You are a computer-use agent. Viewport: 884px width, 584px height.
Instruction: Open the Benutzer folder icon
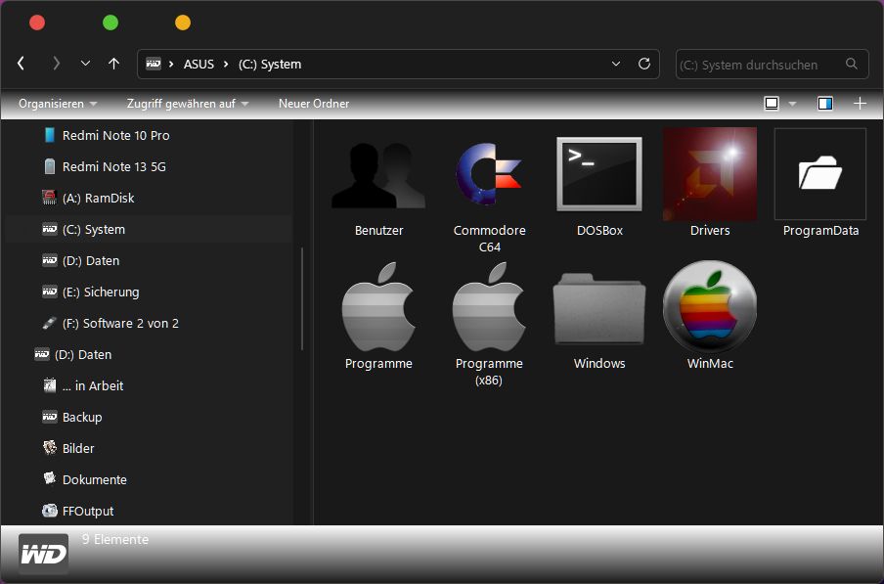click(x=378, y=175)
